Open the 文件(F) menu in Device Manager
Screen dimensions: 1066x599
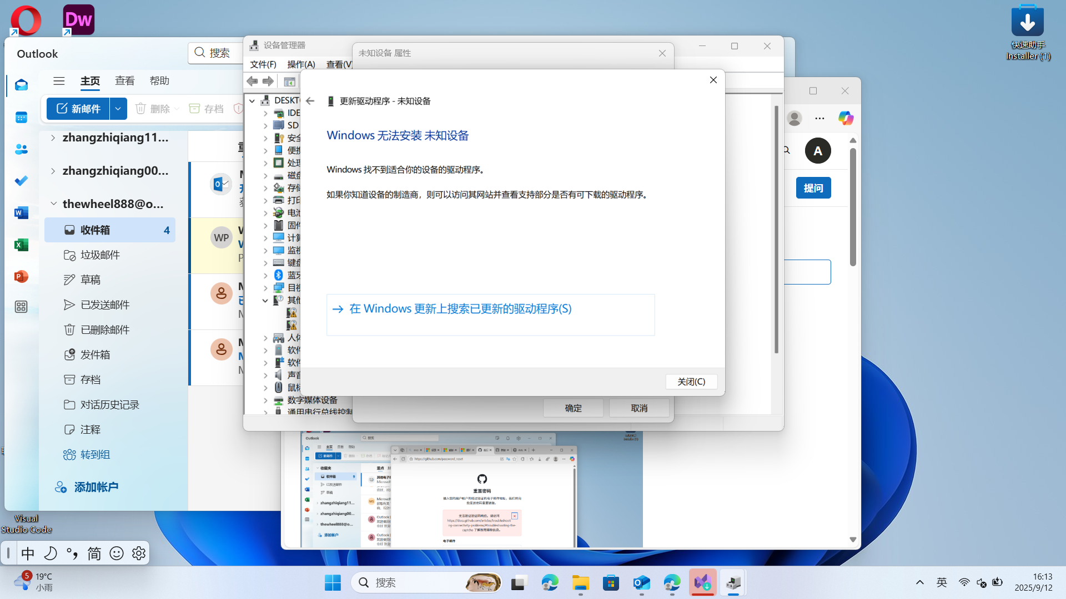point(263,64)
